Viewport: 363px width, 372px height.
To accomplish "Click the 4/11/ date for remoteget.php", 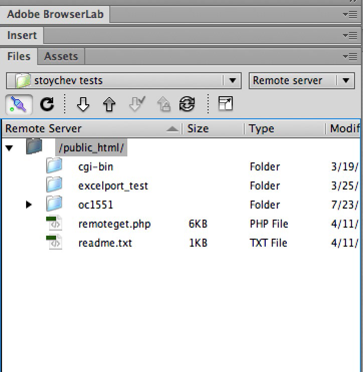I will [344, 224].
